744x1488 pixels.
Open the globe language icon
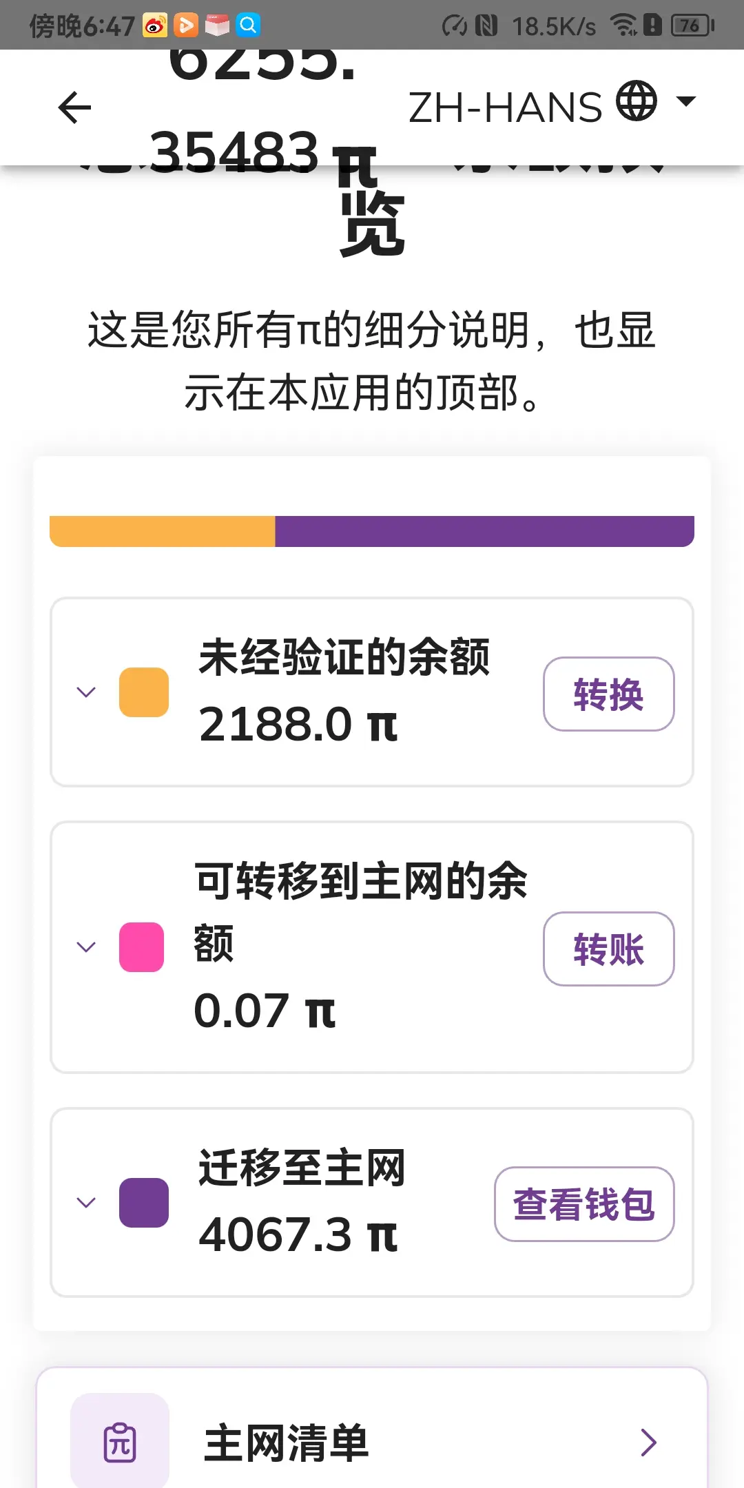(636, 101)
